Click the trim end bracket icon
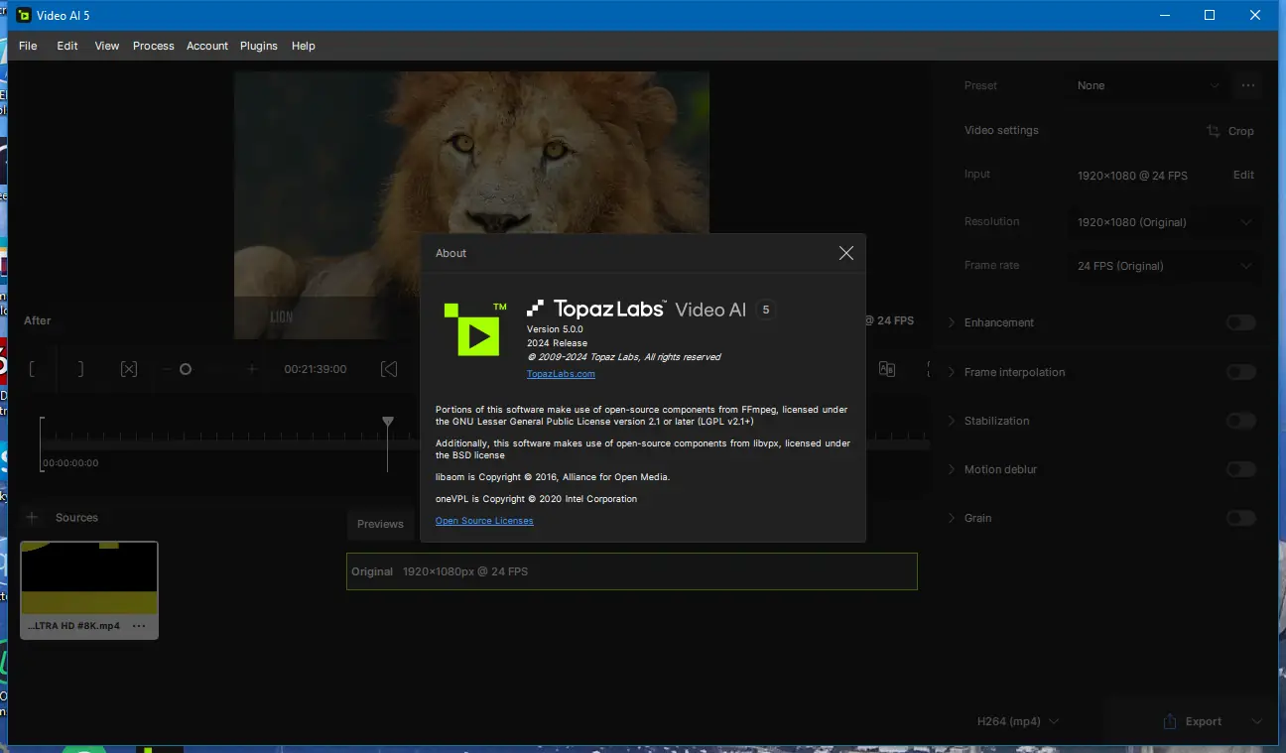Viewport: 1286px width, 753px height. (80, 369)
